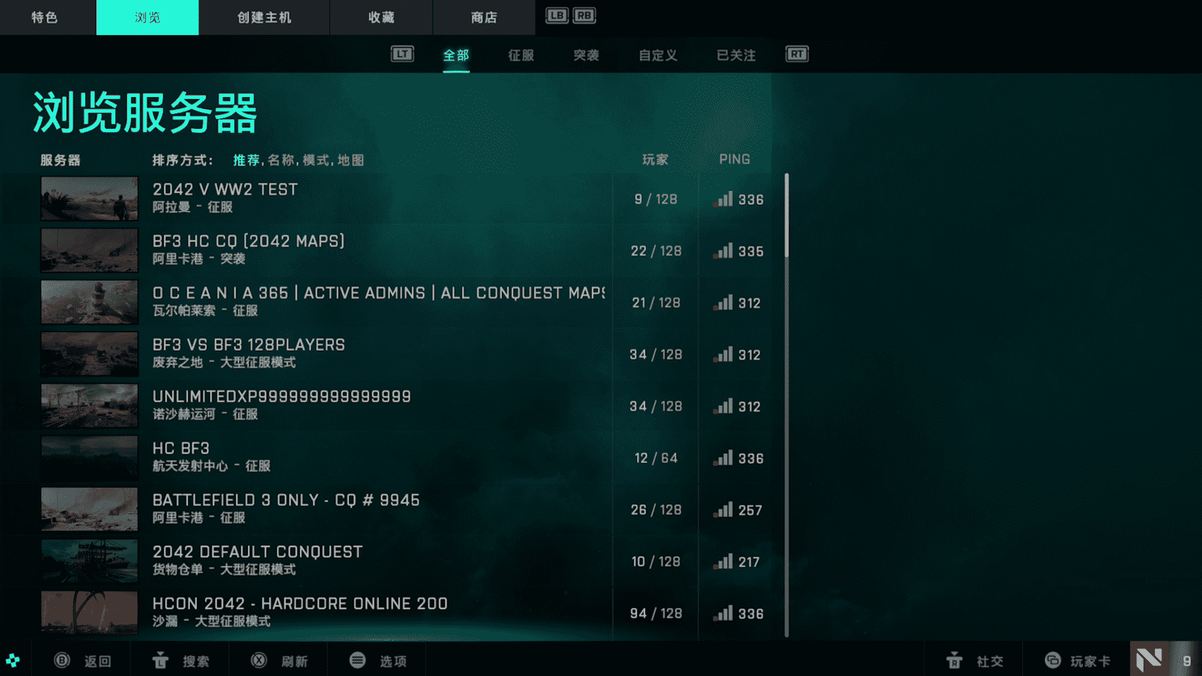Click thumbnail of BF3 HC CQ server
1202x676 pixels.
coord(90,250)
